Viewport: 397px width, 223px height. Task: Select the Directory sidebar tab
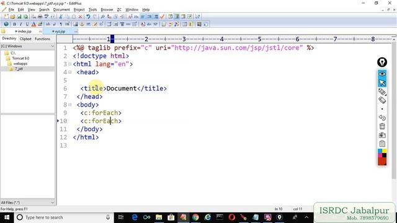(x=9, y=38)
